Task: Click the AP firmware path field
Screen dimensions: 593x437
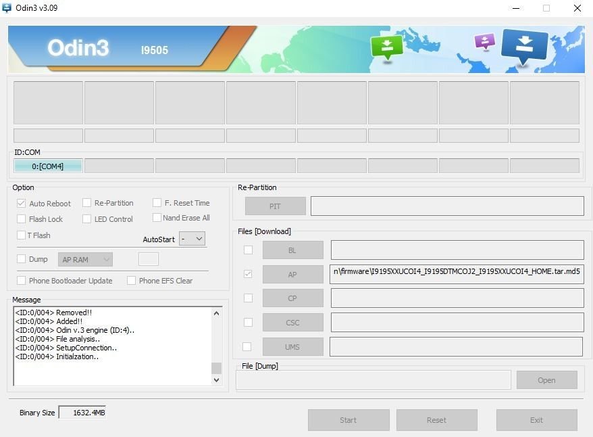Action: (457, 274)
